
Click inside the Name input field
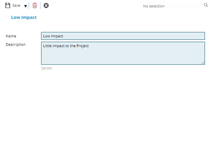(x=123, y=36)
